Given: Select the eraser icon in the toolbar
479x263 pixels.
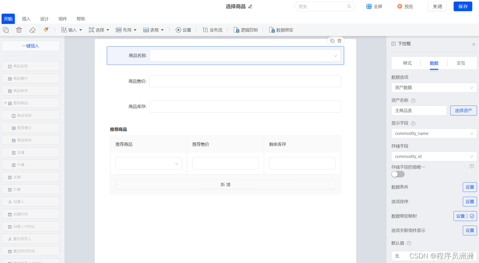Looking at the screenshot, I should (32, 30).
